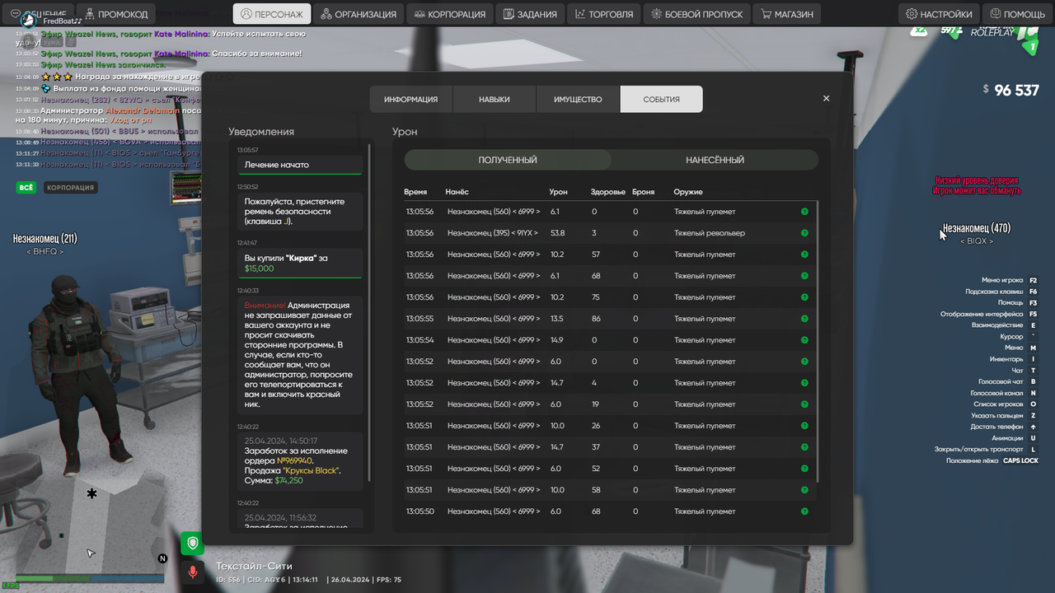Click the damage table scrollbar
The image size is (1055, 593).
[818, 342]
